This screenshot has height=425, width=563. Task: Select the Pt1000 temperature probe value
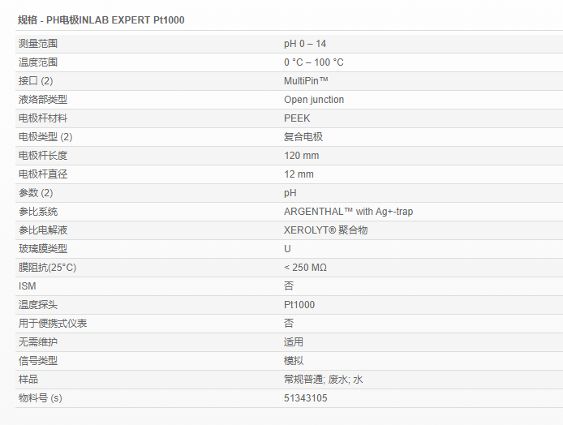[299, 305]
